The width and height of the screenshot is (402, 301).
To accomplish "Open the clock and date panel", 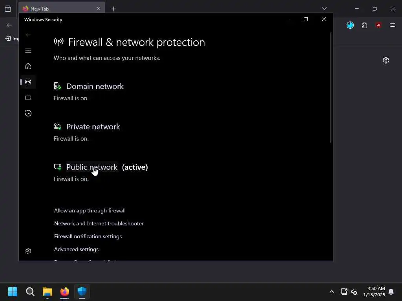I will click(374, 292).
